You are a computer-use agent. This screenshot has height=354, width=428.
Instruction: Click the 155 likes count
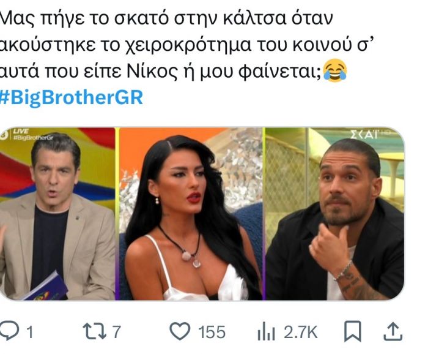point(212,332)
